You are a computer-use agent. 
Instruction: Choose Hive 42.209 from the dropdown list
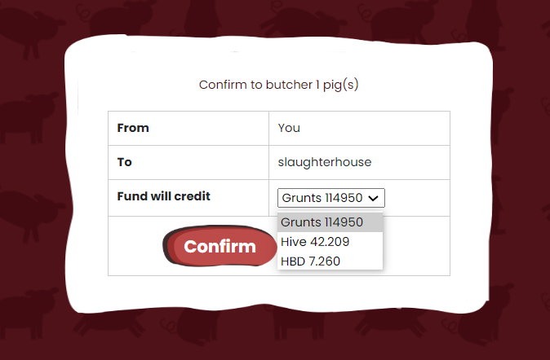330,242
